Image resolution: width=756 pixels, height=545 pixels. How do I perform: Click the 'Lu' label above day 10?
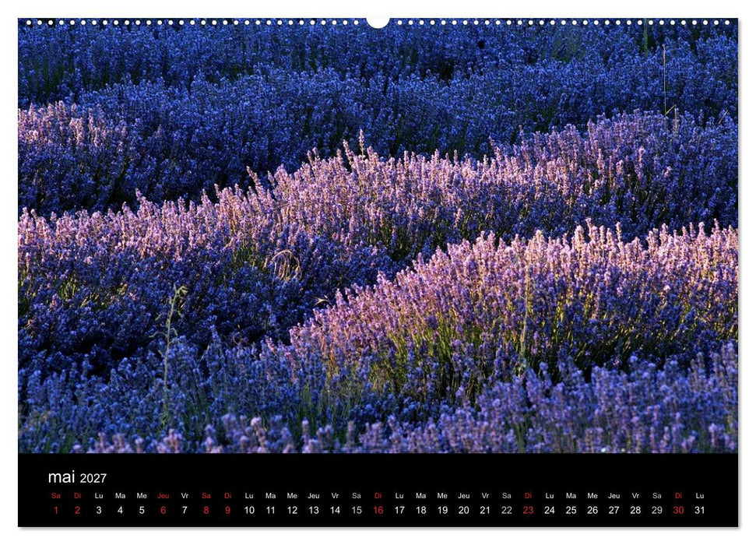[x=249, y=496]
